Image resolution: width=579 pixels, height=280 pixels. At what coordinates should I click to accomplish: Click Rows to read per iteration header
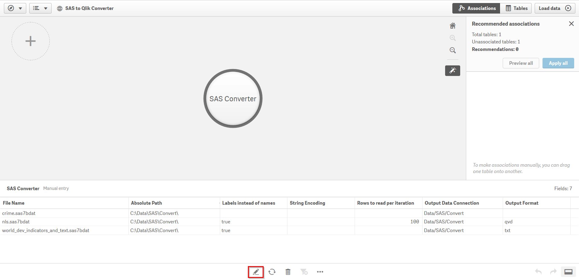[388, 203]
